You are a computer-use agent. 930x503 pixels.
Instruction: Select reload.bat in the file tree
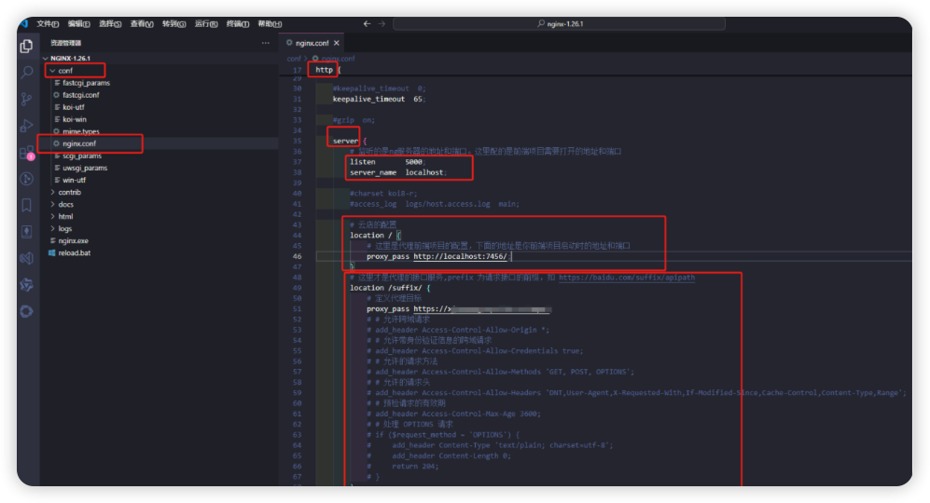point(160,253)
